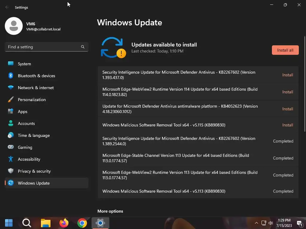The width and height of the screenshot is (306, 229).
Task: Click the Windows Update sidebar sync icon
Action: click(x=11, y=183)
